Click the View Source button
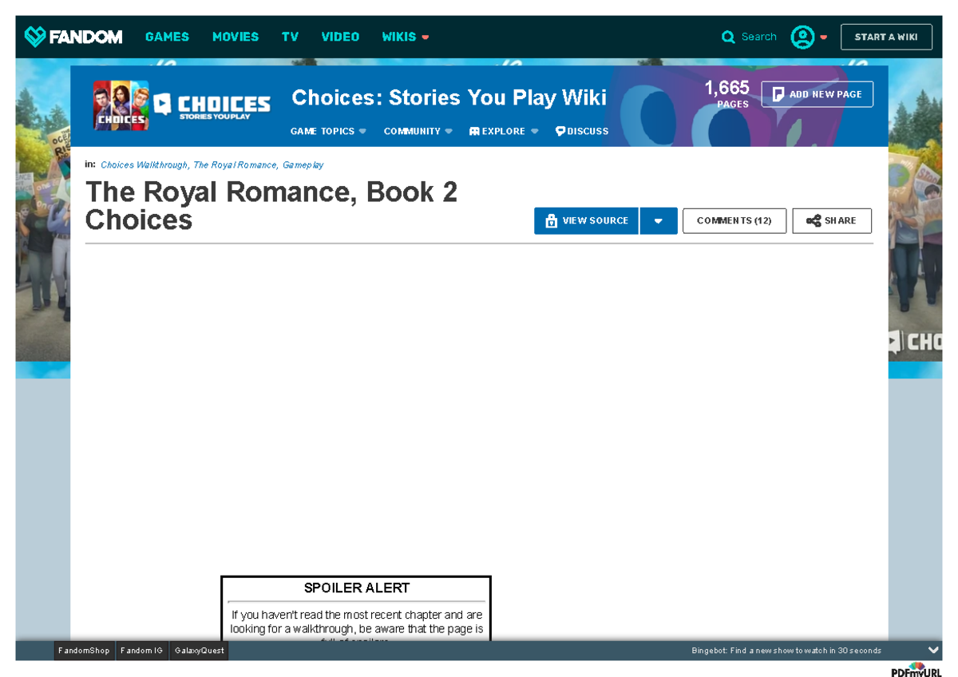Image resolution: width=958 pixels, height=677 pixels. pos(586,221)
